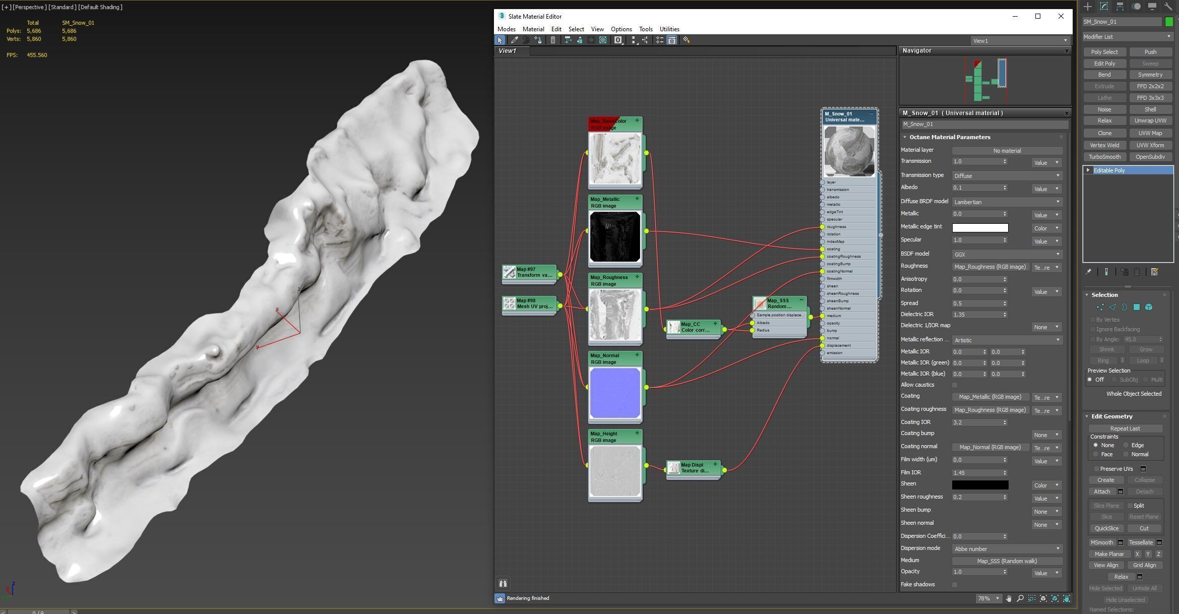Click the eyedropper pick material tool
Screen dimensions: 1179x614
(514, 40)
